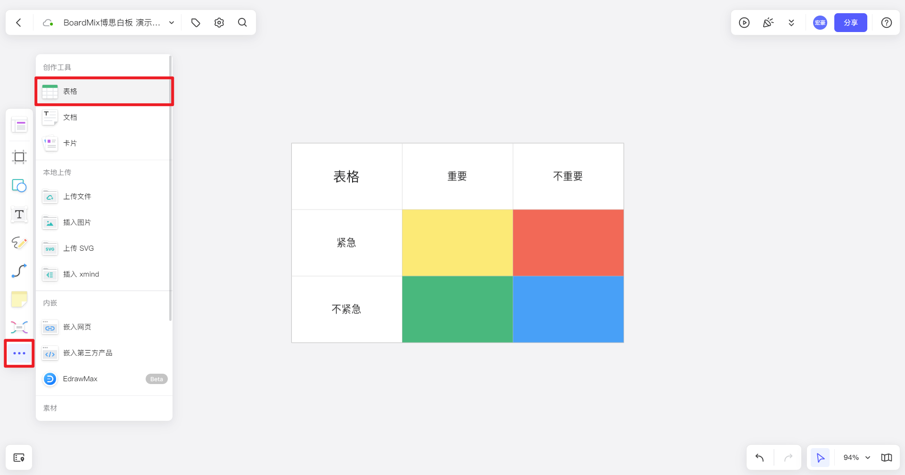Select 插入图片 insert image option
Image resolution: width=905 pixels, height=475 pixels.
coord(104,222)
